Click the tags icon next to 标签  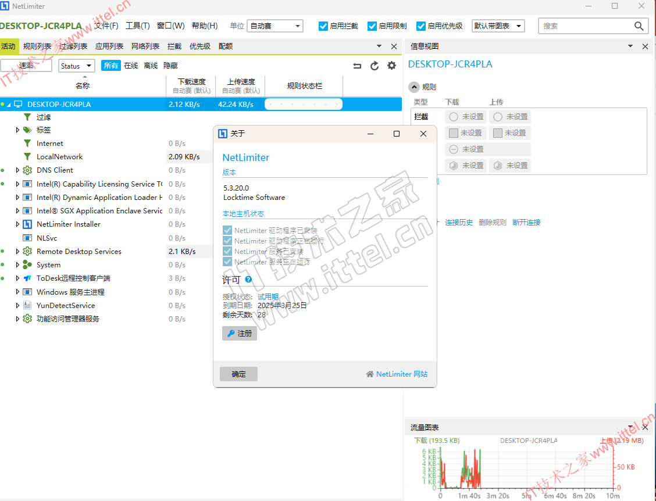coord(27,130)
